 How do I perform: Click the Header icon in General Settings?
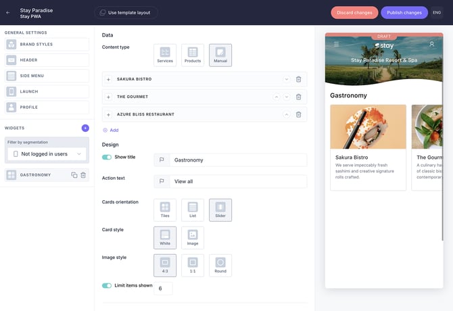[11, 60]
